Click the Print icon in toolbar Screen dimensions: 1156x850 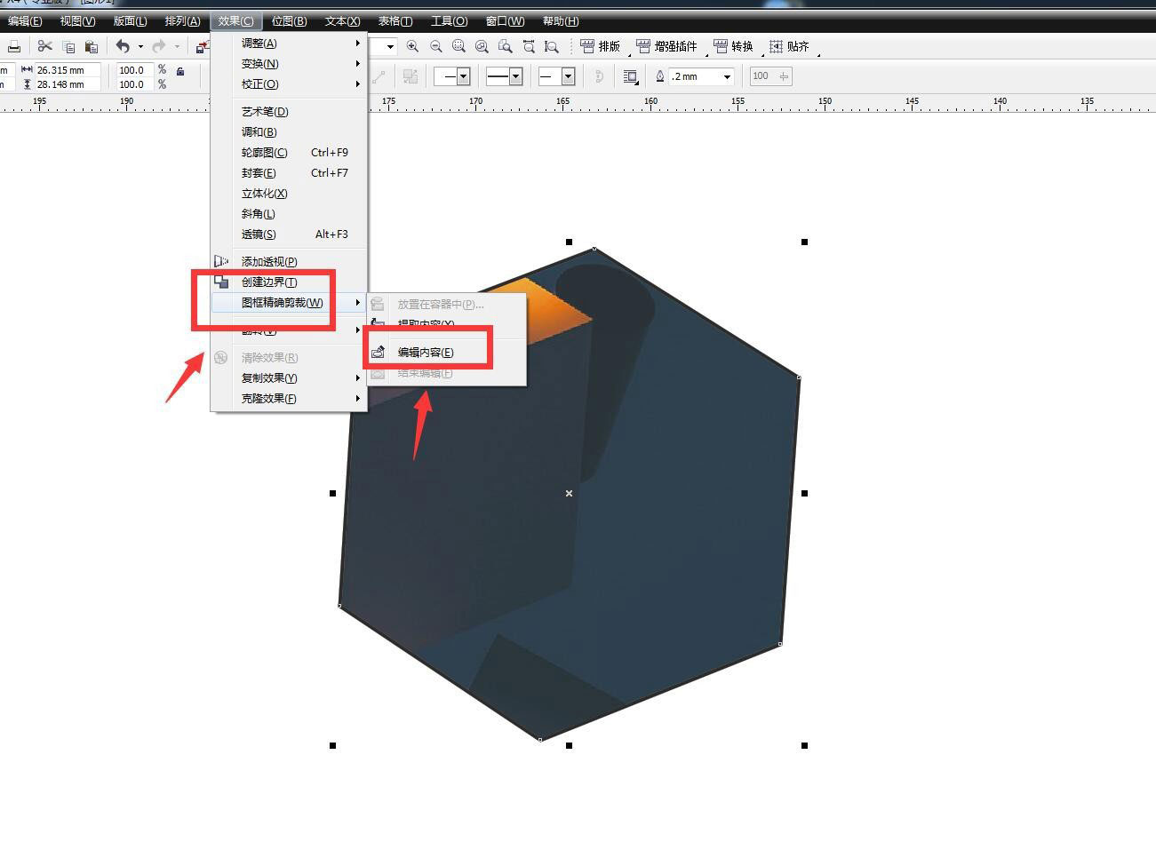(14, 46)
